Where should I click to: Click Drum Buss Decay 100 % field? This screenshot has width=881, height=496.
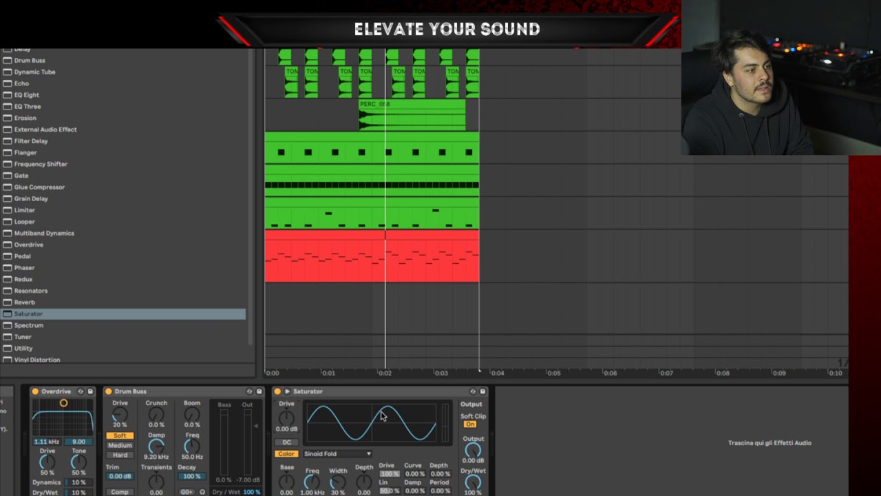191,476
